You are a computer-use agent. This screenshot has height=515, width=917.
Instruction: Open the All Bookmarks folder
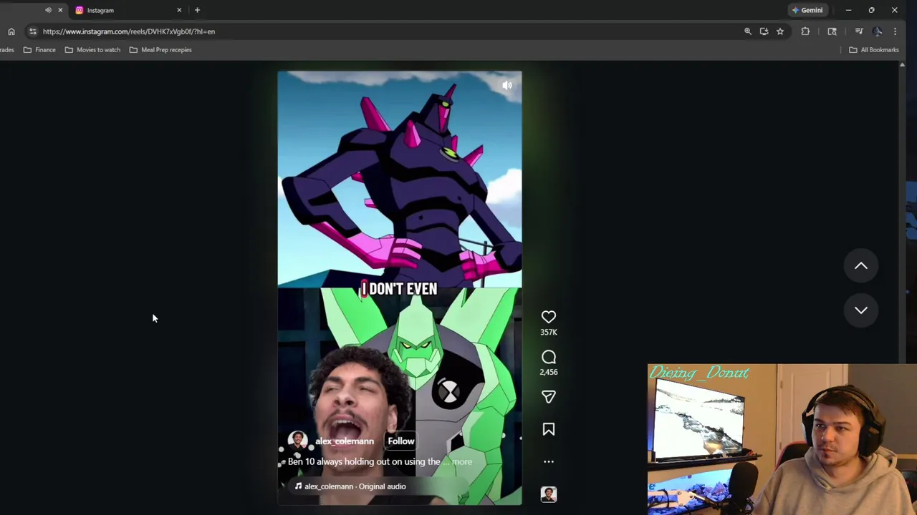pos(873,50)
